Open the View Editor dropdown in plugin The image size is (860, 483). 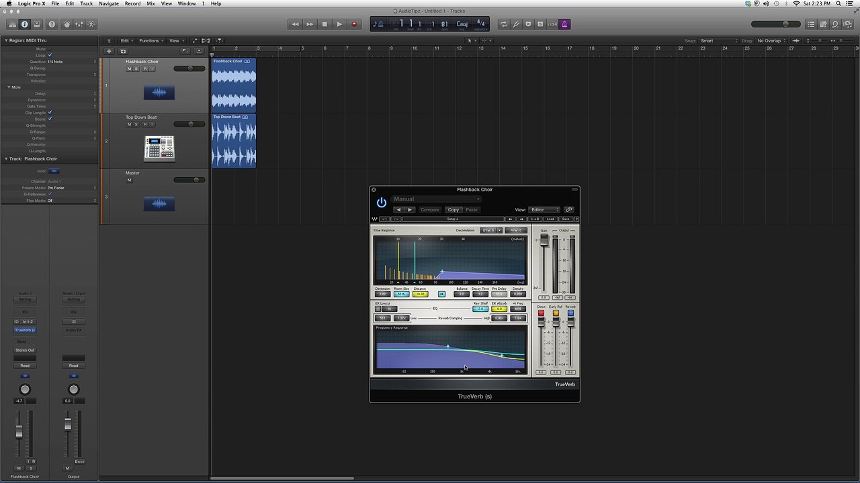click(545, 210)
